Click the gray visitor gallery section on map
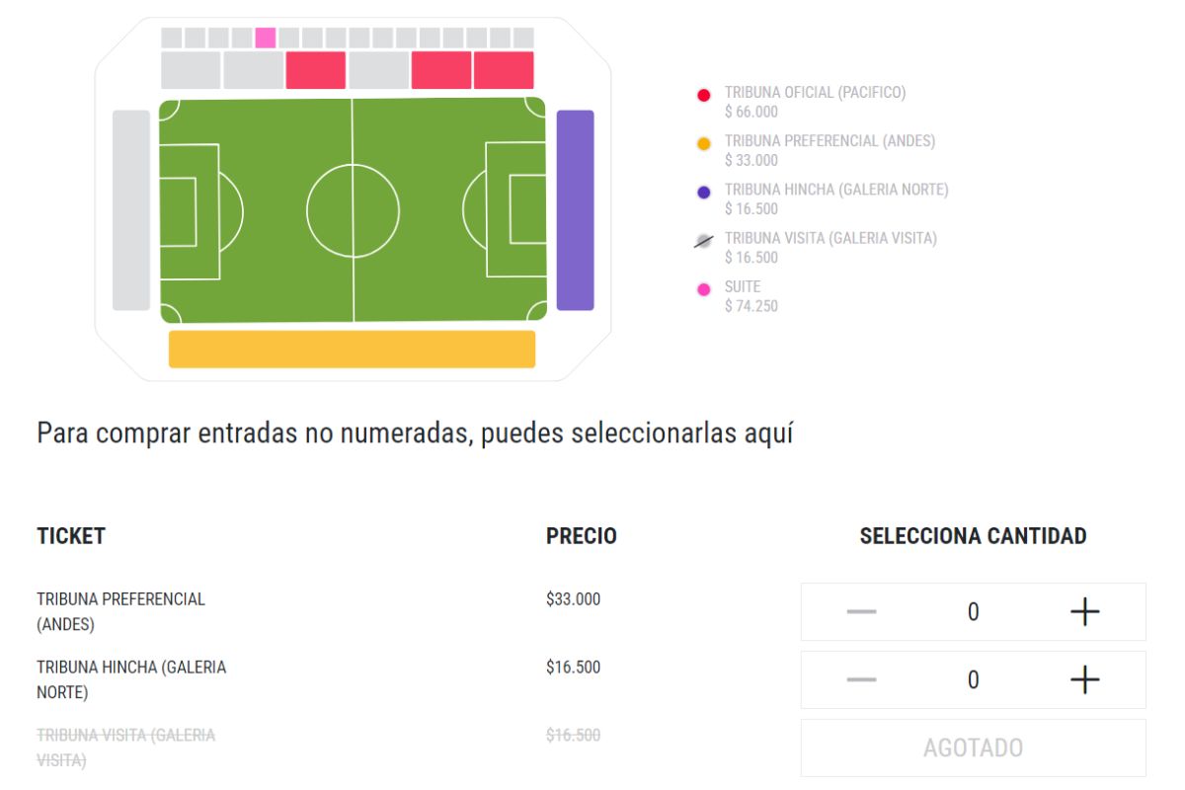Viewport: 1185px width, 790px height. point(130,210)
